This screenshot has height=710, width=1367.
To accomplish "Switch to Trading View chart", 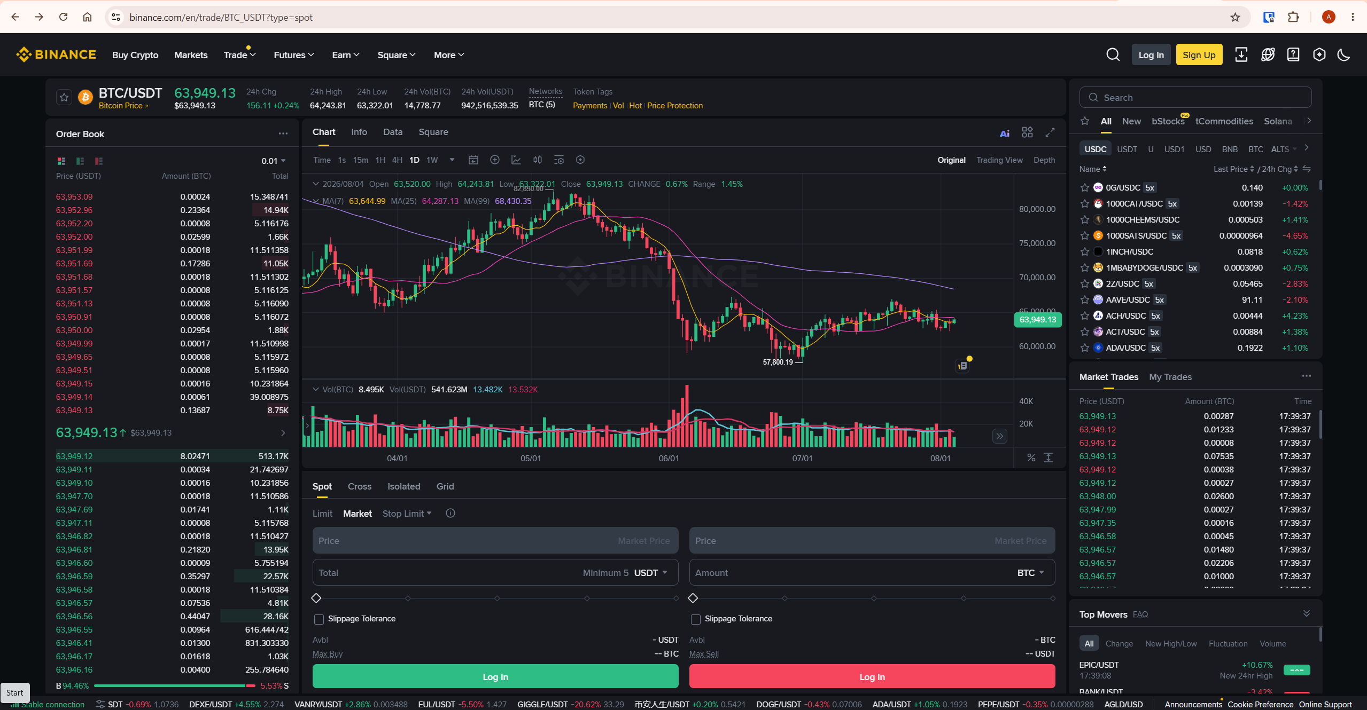I will (x=999, y=160).
